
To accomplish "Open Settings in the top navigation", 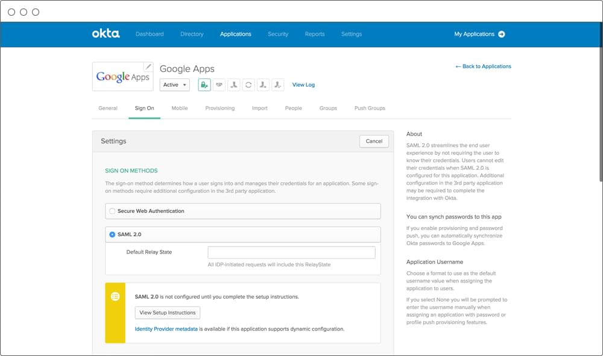I will (352, 34).
